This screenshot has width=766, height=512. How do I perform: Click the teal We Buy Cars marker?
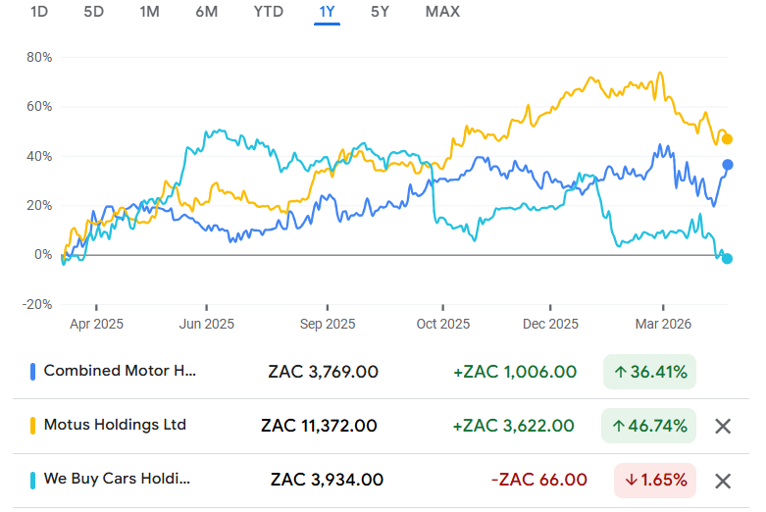(33, 480)
